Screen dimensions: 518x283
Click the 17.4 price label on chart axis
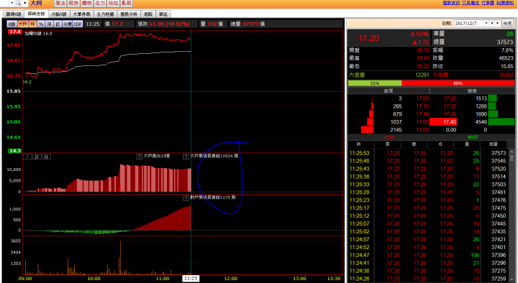click(x=15, y=32)
